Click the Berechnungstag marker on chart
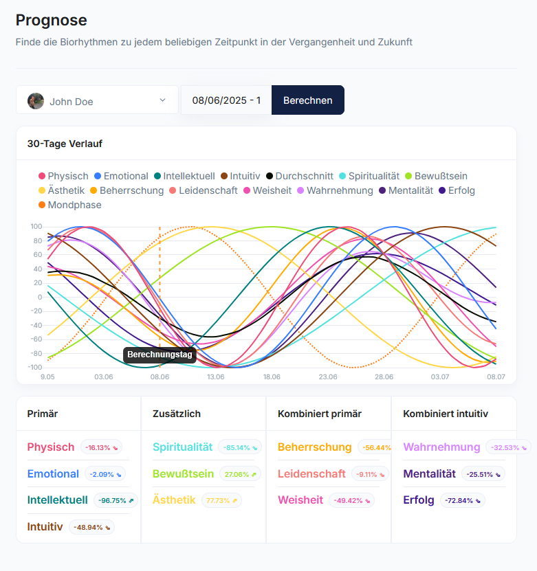This screenshot has height=571, width=537. coord(160,355)
